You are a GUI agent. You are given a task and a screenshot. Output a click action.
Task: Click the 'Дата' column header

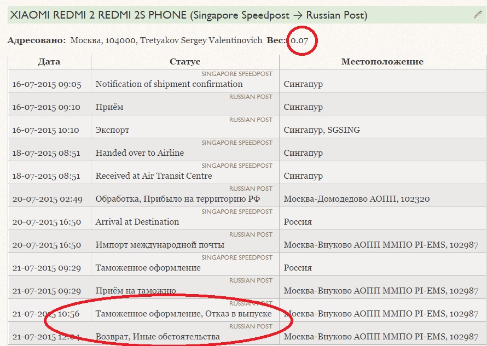[49, 61]
